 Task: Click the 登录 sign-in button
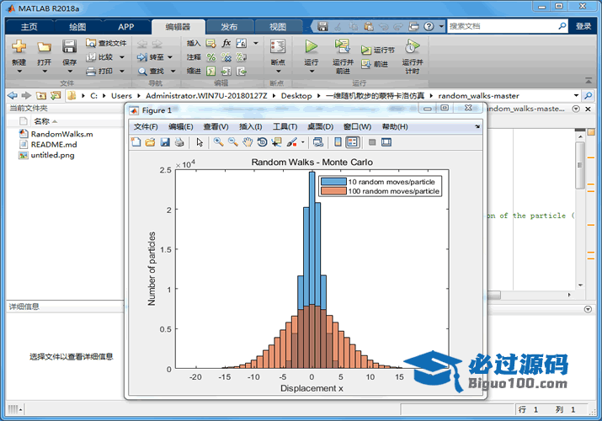pyautogui.click(x=583, y=26)
